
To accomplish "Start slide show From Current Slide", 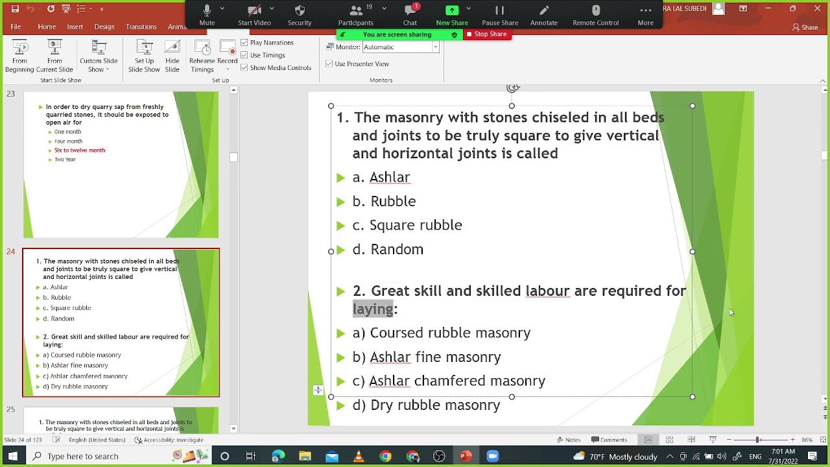I will [54, 56].
